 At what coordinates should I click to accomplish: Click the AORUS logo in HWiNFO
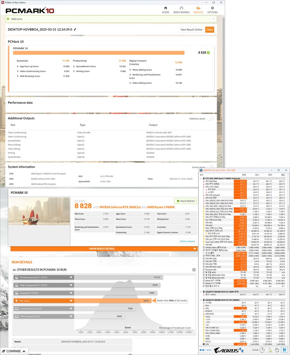click(226, 350)
